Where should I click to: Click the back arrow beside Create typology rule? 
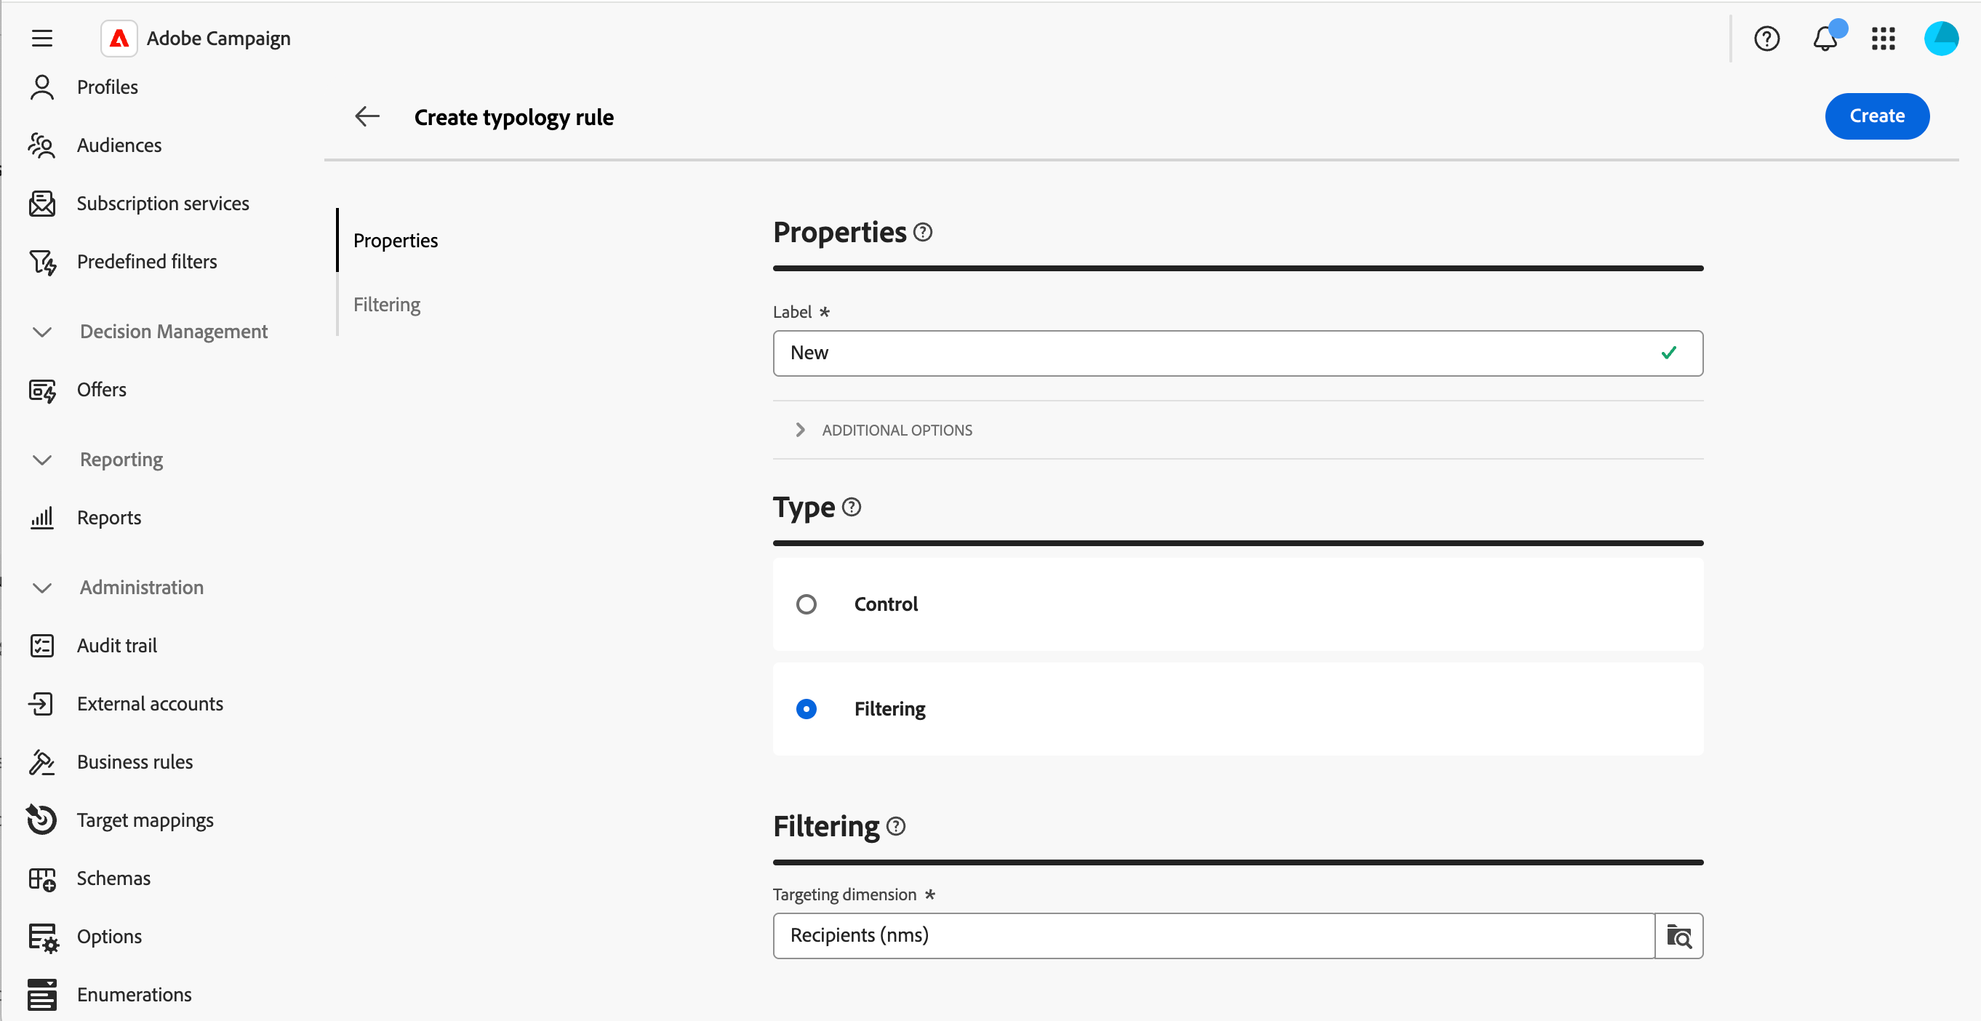tap(367, 116)
